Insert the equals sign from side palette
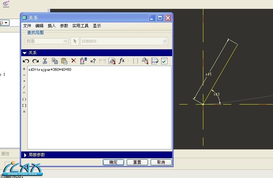Viewport: 273px width, 178px height. coord(24,112)
